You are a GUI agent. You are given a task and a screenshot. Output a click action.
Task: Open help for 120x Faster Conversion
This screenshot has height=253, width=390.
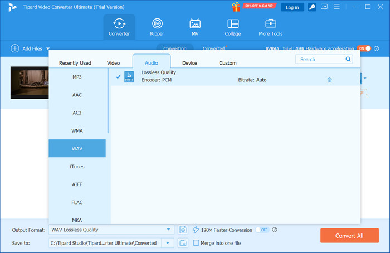click(275, 230)
